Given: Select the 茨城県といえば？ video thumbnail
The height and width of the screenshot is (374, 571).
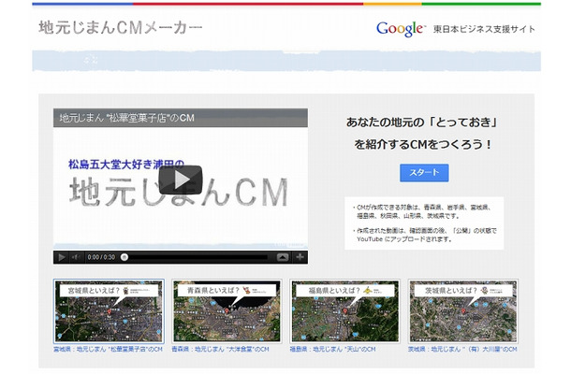Looking at the screenshot, I should coord(462,311).
